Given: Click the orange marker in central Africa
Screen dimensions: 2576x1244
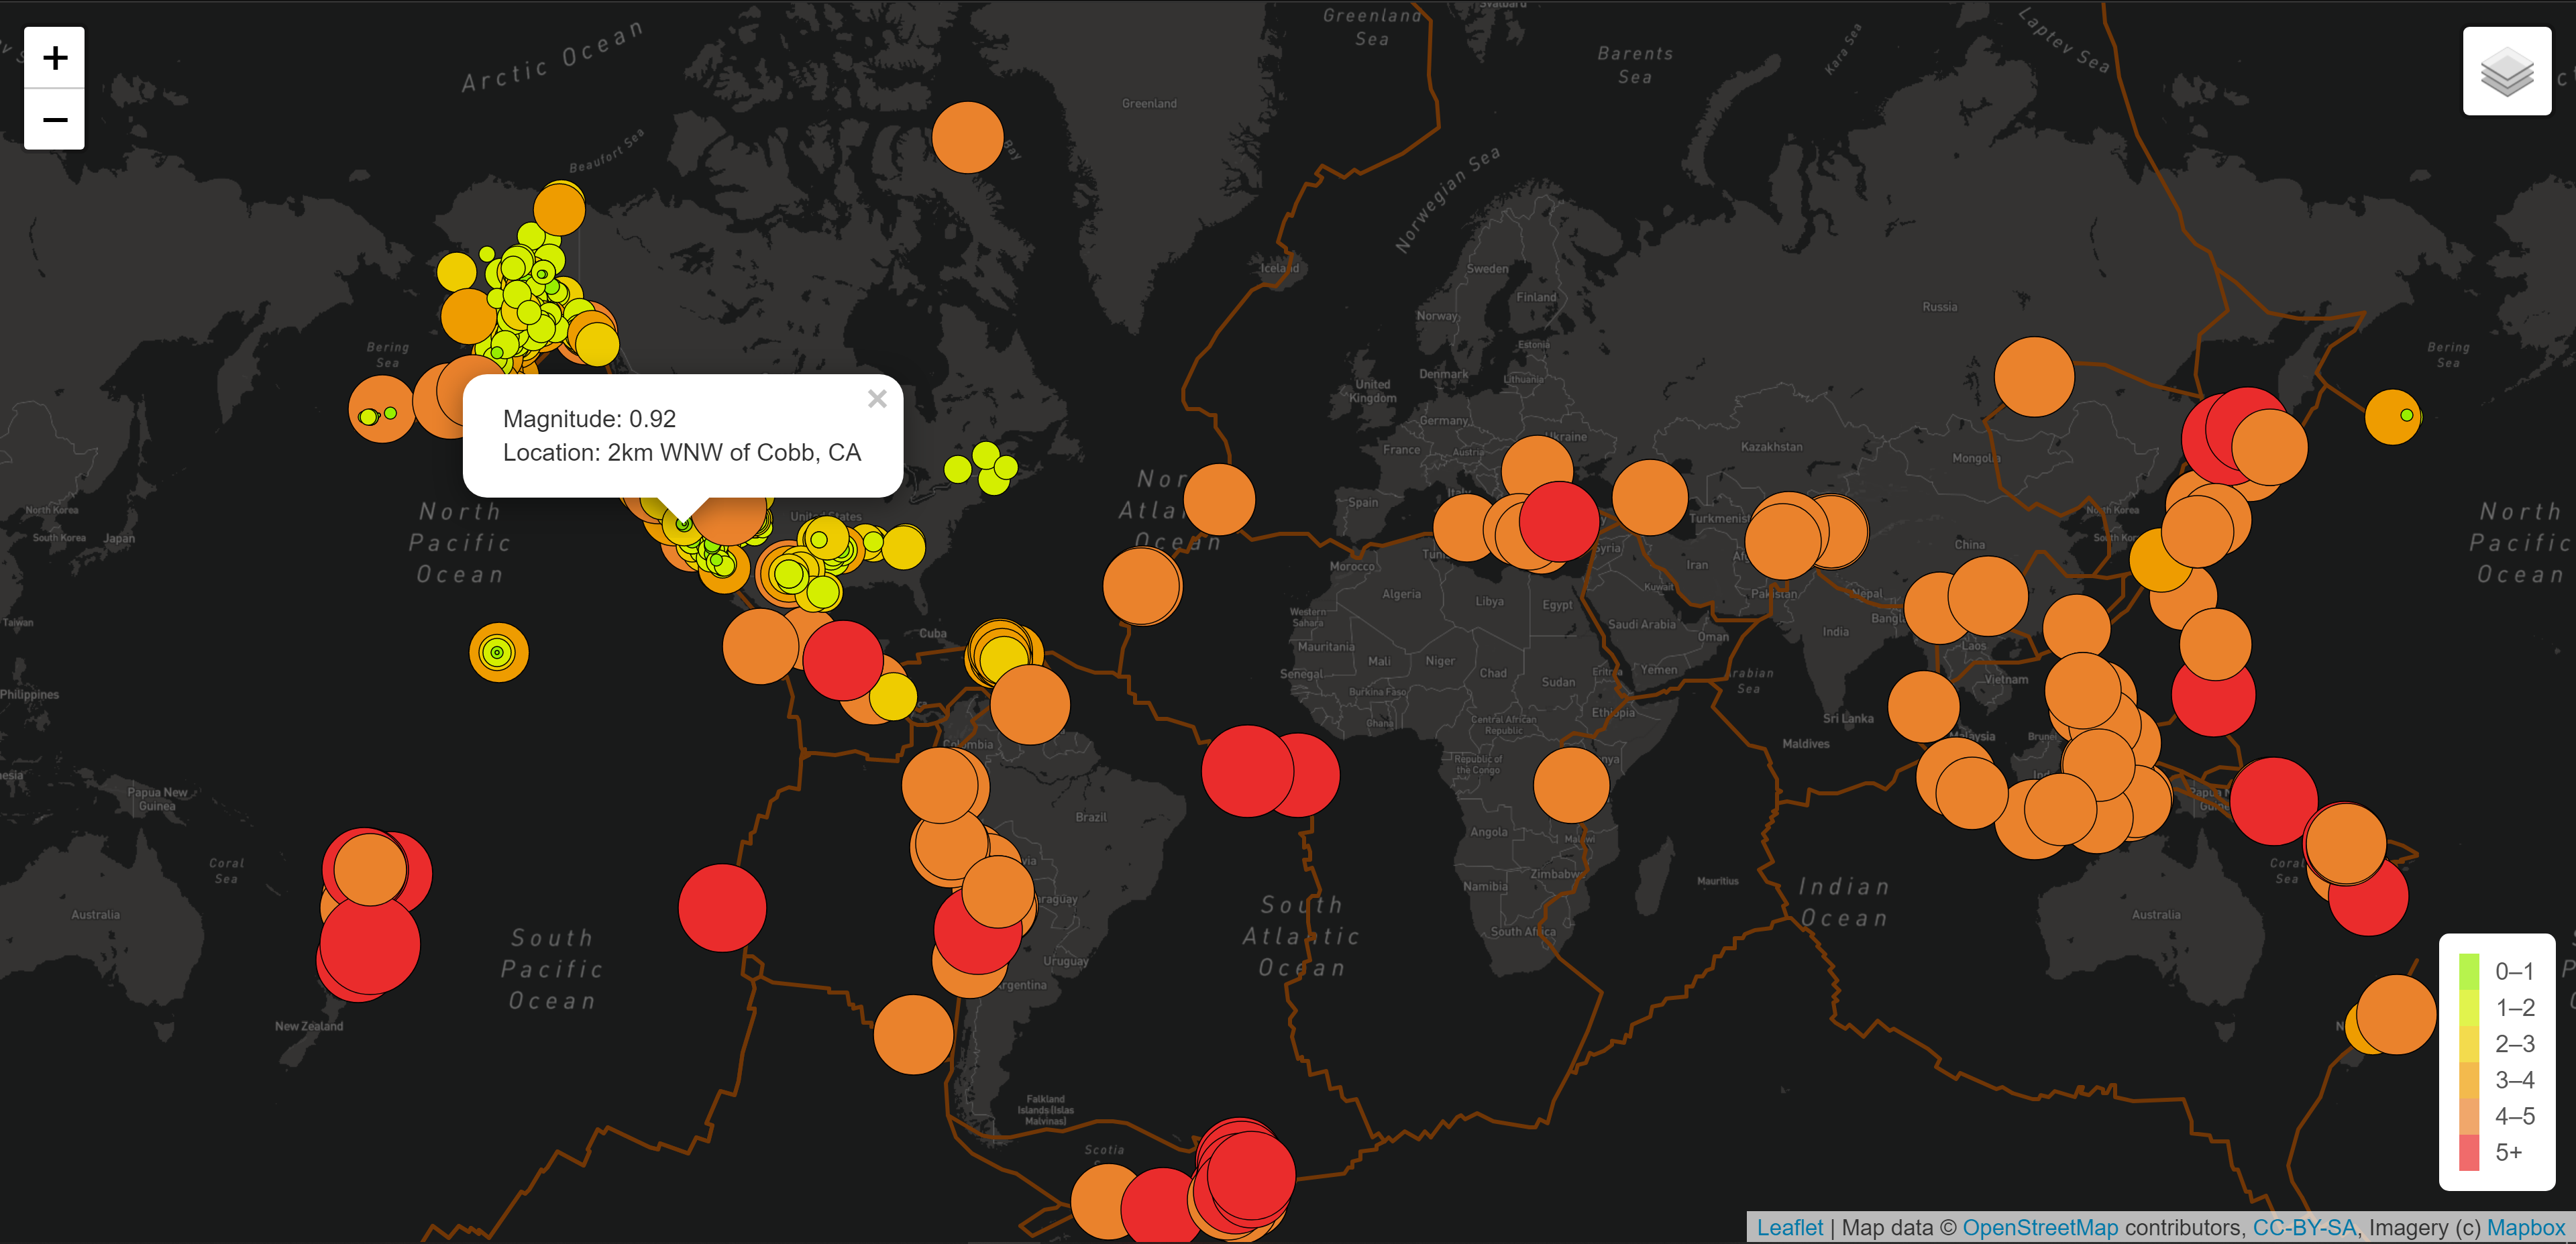Looking at the screenshot, I should (x=1571, y=785).
